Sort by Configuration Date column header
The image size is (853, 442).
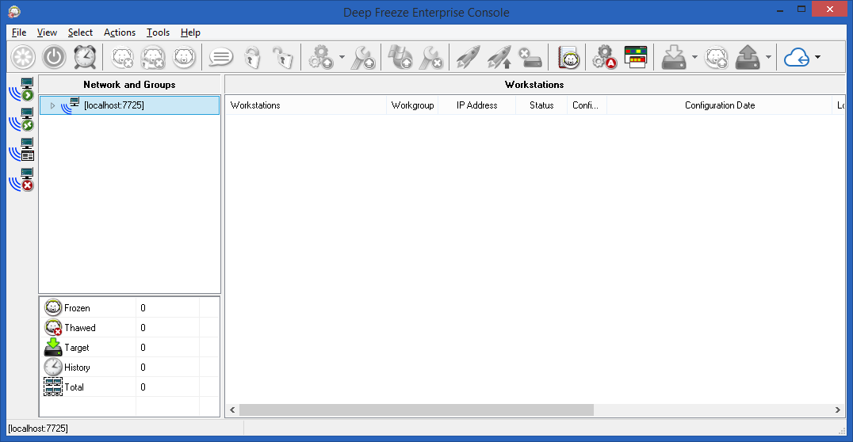coord(720,105)
